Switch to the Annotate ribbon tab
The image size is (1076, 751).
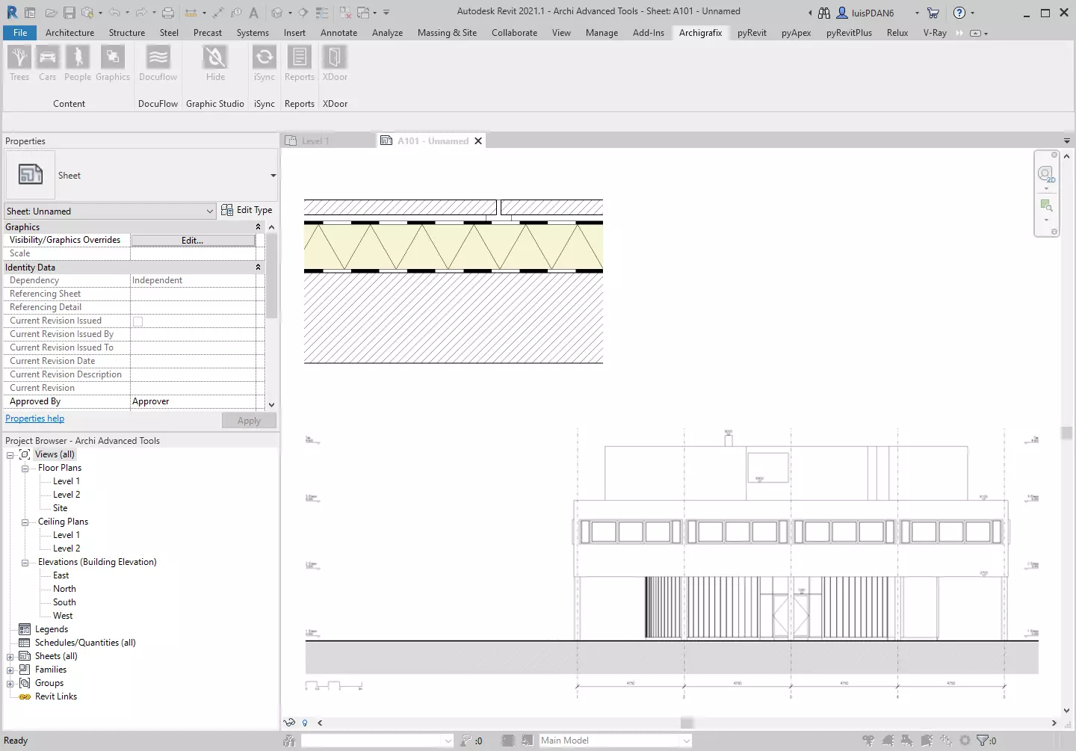click(338, 33)
